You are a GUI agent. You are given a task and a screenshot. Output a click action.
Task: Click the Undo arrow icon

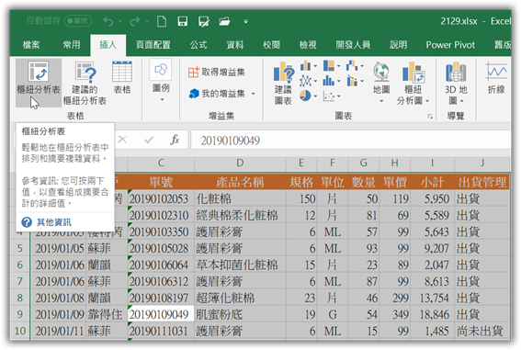click(108, 21)
